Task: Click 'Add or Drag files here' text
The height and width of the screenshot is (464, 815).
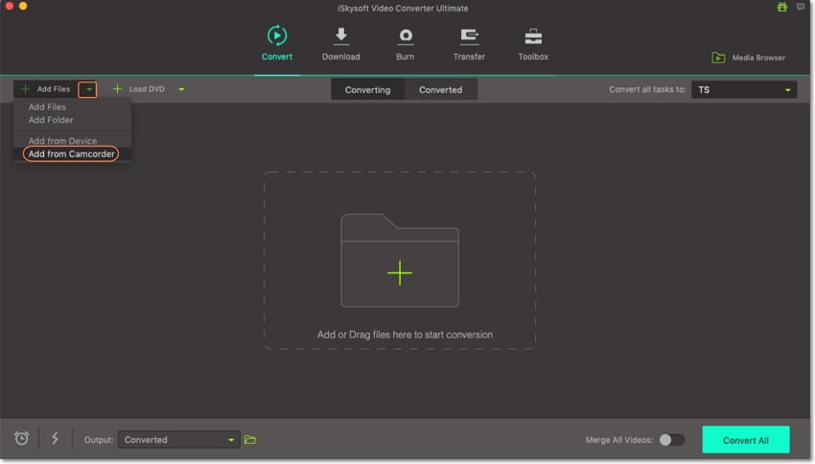Action: click(x=405, y=335)
